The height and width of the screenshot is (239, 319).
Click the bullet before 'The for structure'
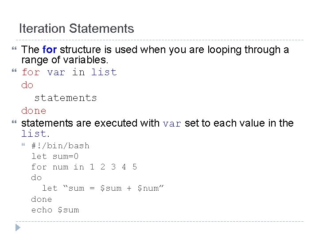pyautogui.click(x=14, y=48)
